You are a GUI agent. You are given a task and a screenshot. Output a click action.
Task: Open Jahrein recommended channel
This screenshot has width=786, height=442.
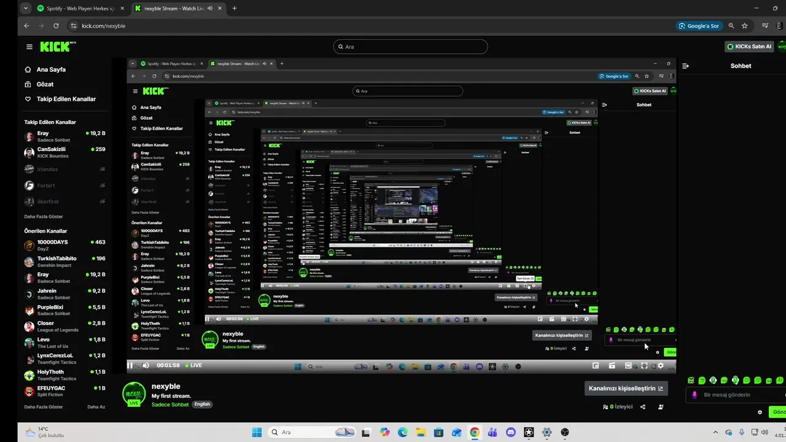pyautogui.click(x=64, y=294)
